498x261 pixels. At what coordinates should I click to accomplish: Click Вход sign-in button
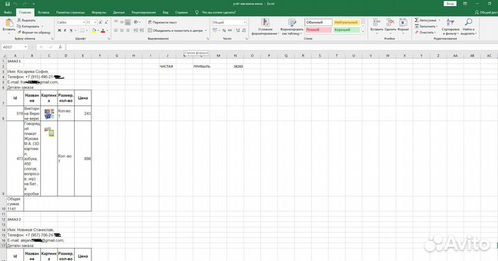coord(450,4)
